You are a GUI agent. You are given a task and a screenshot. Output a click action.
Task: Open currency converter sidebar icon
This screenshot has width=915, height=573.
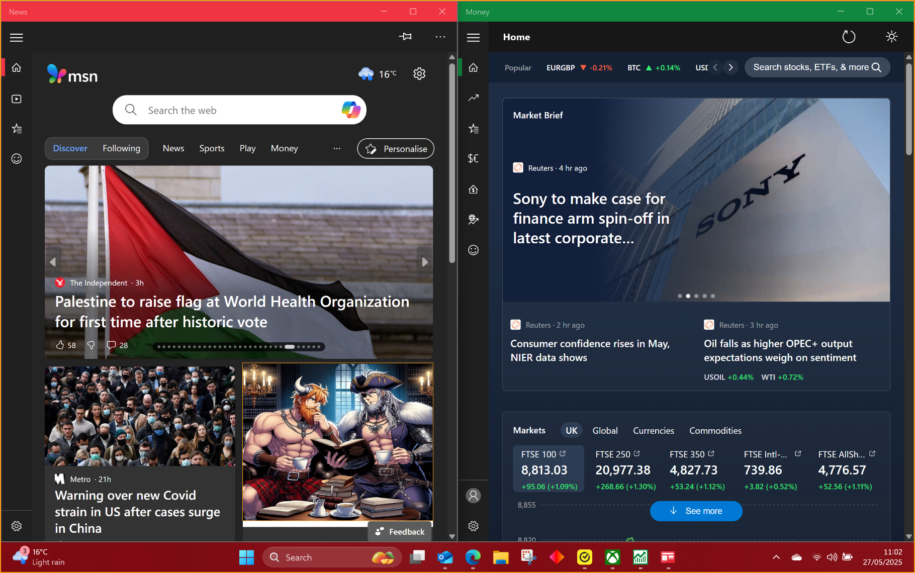click(x=473, y=159)
